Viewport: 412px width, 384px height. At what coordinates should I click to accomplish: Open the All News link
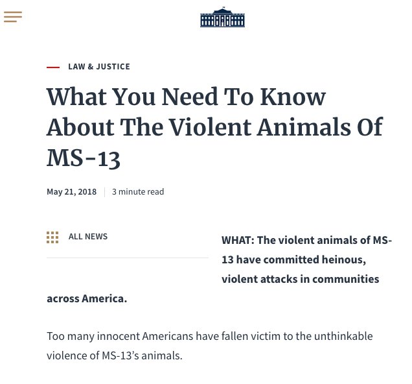pos(88,237)
